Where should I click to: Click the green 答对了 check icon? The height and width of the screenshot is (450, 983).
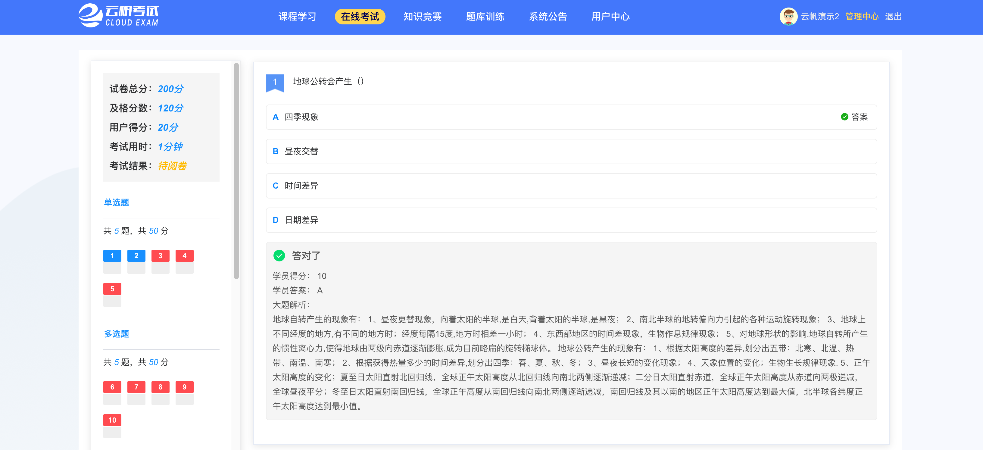(279, 256)
